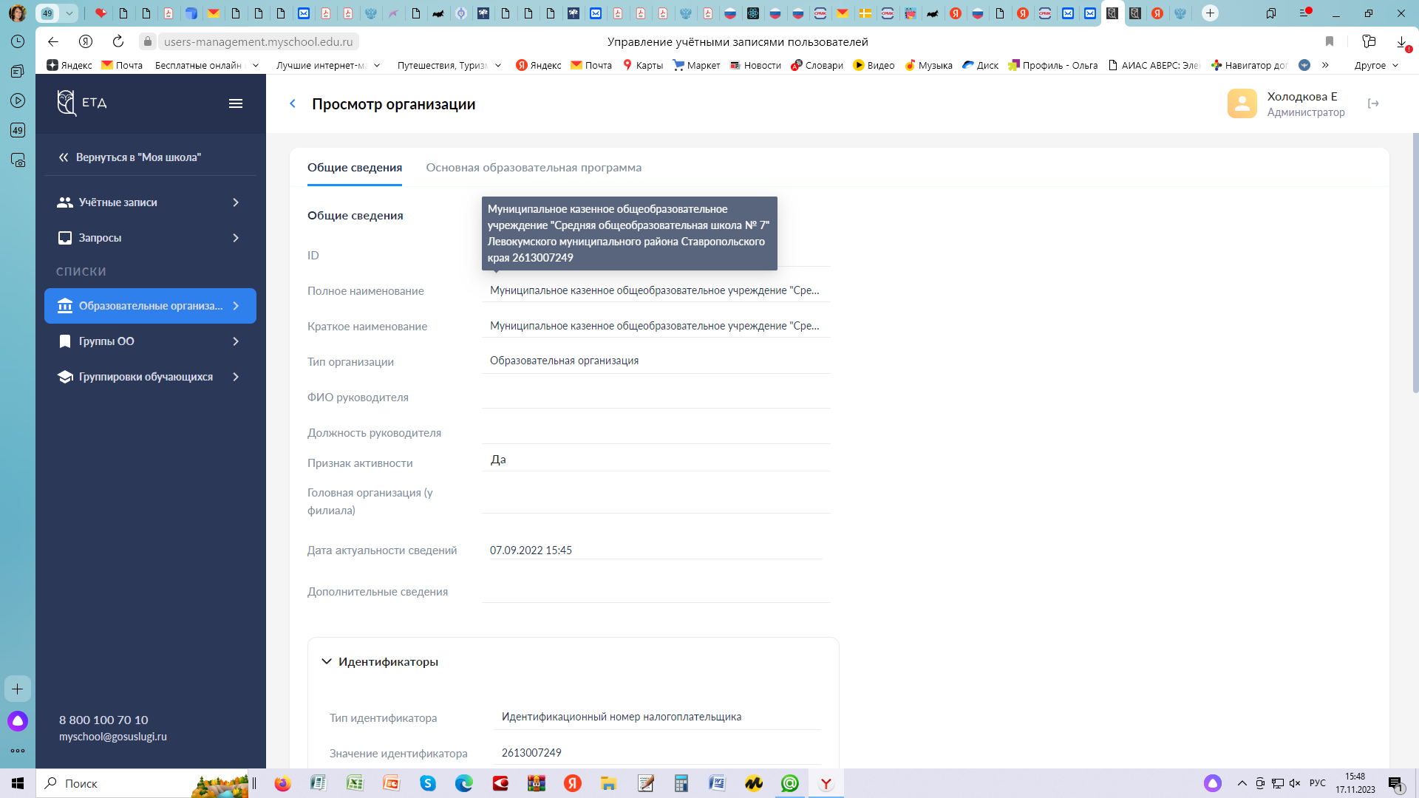Click the Запросы inbox icon
This screenshot has width=1419, height=798.
65,238
